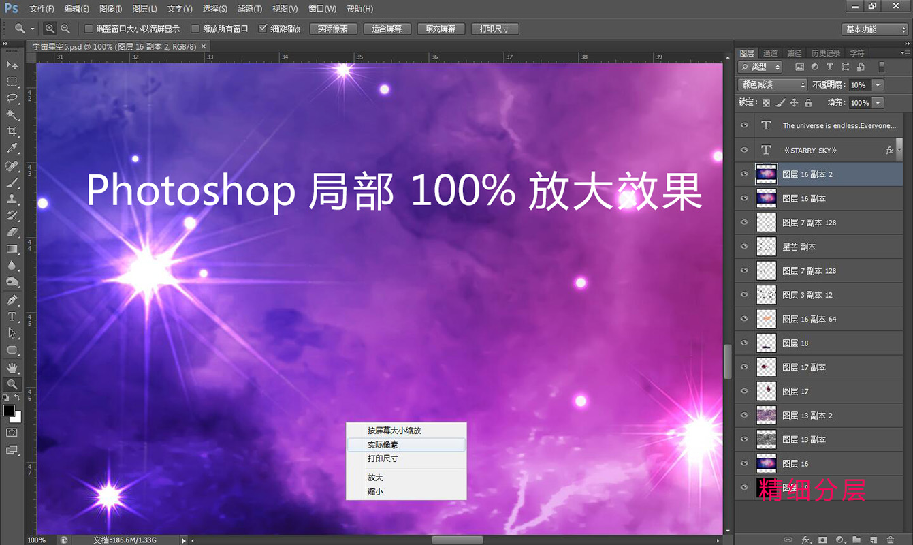
Task: Create a new layer
Action: coord(874,540)
